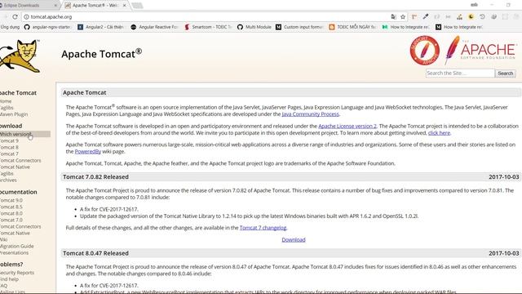Open Maven Plugin in the sidebar

point(14,114)
